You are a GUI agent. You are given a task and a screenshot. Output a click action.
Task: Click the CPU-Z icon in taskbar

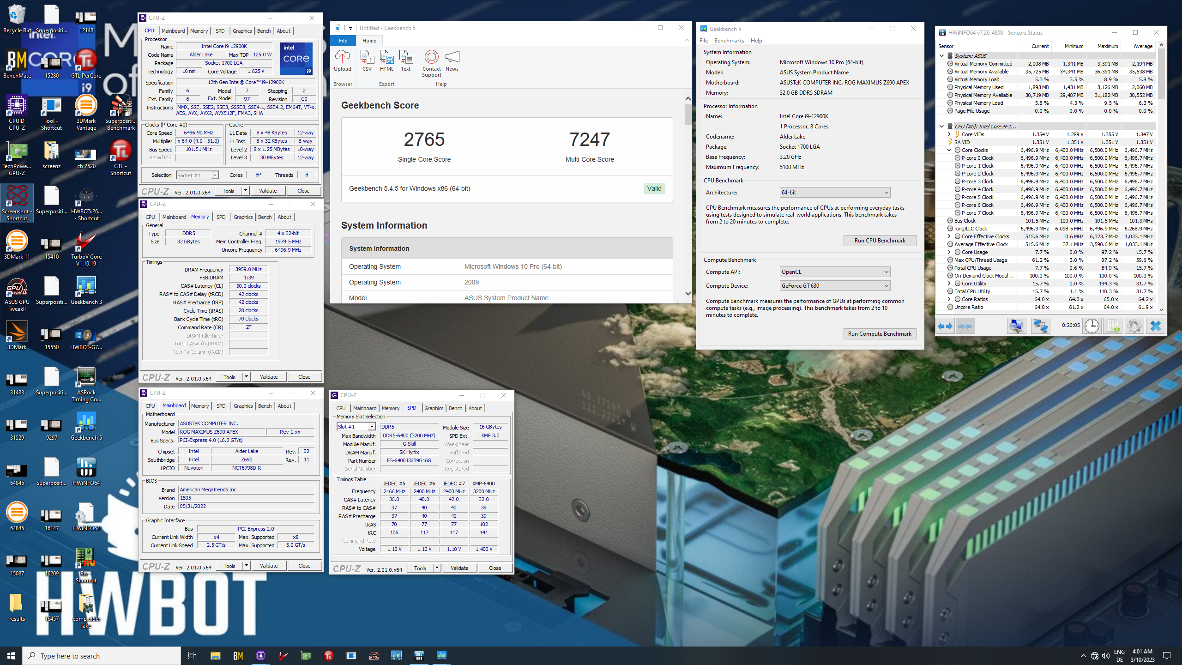click(261, 656)
